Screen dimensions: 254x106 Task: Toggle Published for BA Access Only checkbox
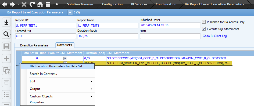[x=204, y=22]
